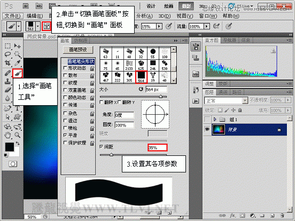Viewport: 295px width, 221px height.
Task: Select the Lasso tool
Action: tap(7, 54)
